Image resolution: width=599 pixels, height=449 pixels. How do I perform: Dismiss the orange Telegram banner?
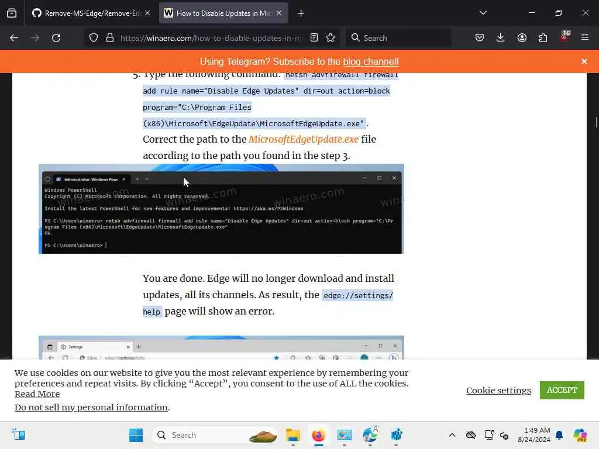[584, 61]
